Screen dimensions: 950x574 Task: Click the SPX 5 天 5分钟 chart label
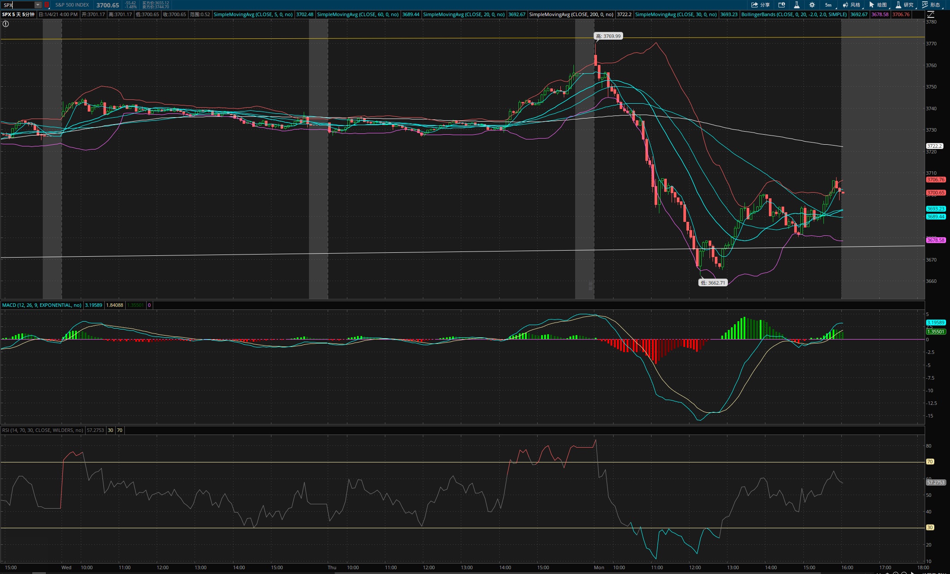coord(18,14)
